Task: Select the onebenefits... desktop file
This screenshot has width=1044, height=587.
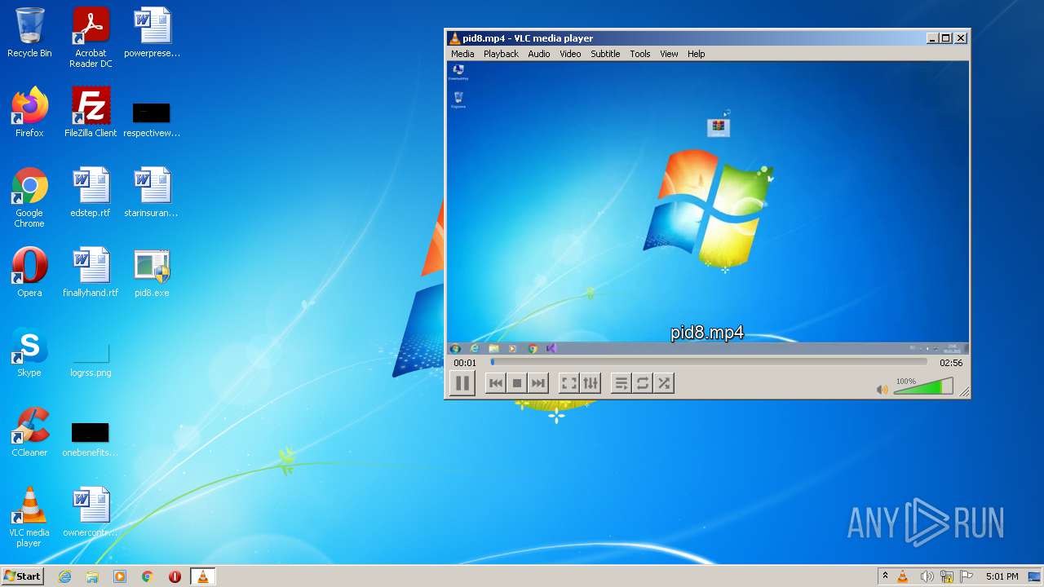Action: (91, 439)
